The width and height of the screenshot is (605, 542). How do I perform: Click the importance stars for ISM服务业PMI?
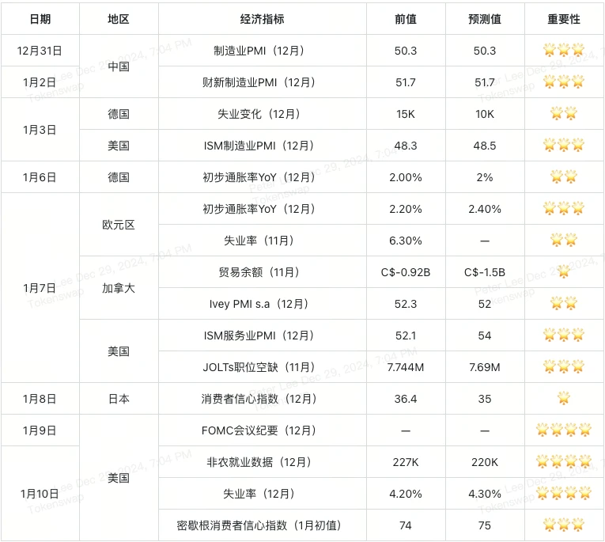click(x=563, y=335)
